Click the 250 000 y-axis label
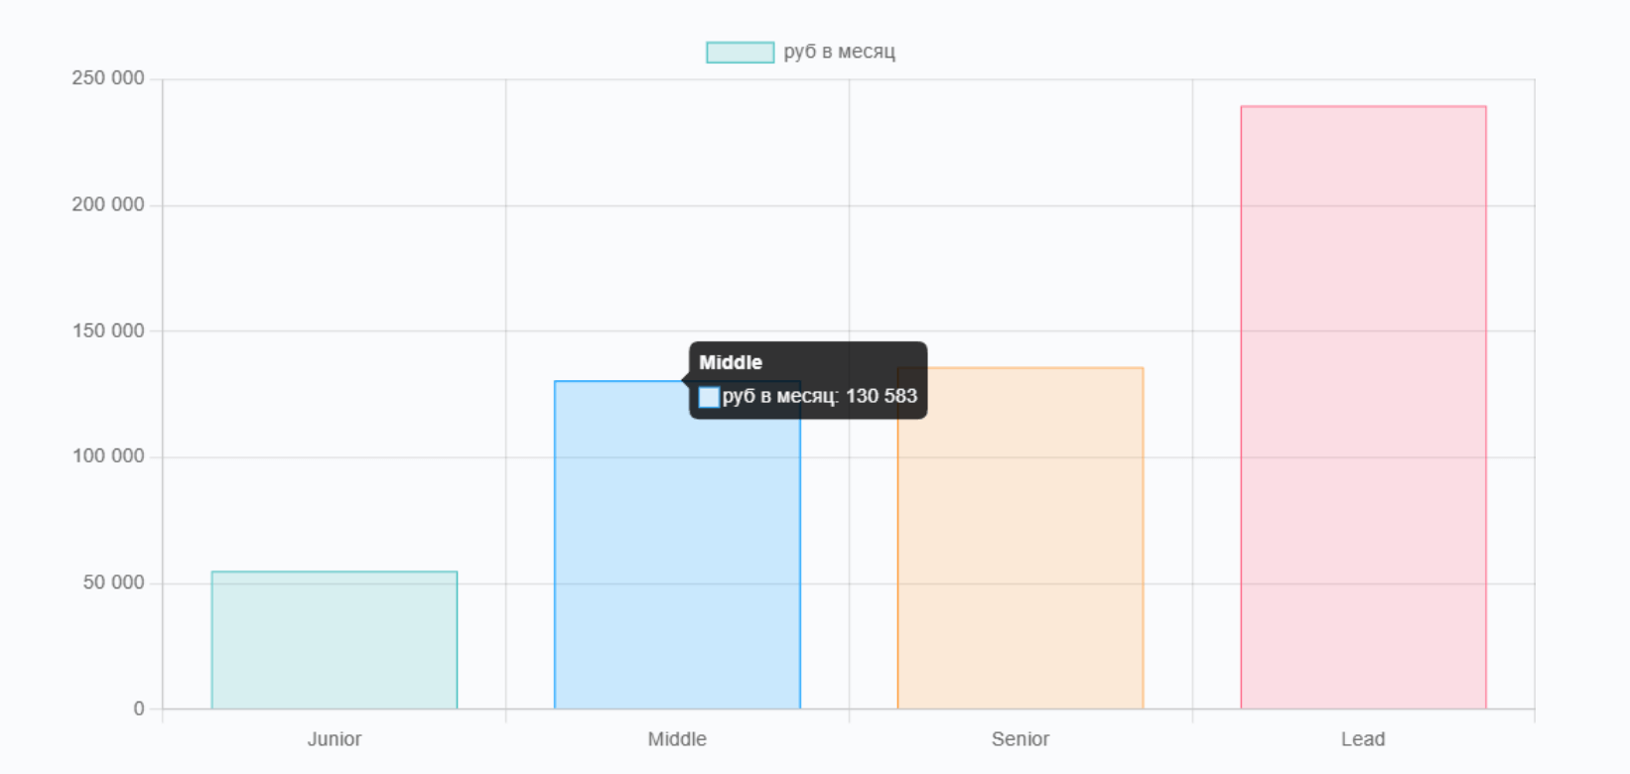The width and height of the screenshot is (1630, 774). pos(108,78)
